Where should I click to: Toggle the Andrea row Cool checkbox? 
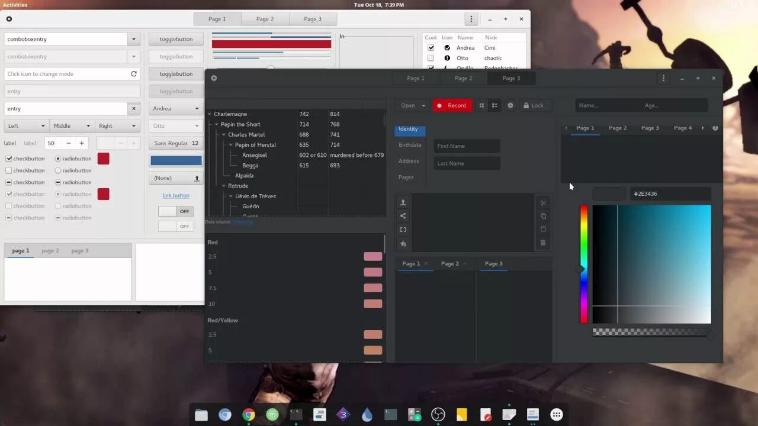point(431,48)
